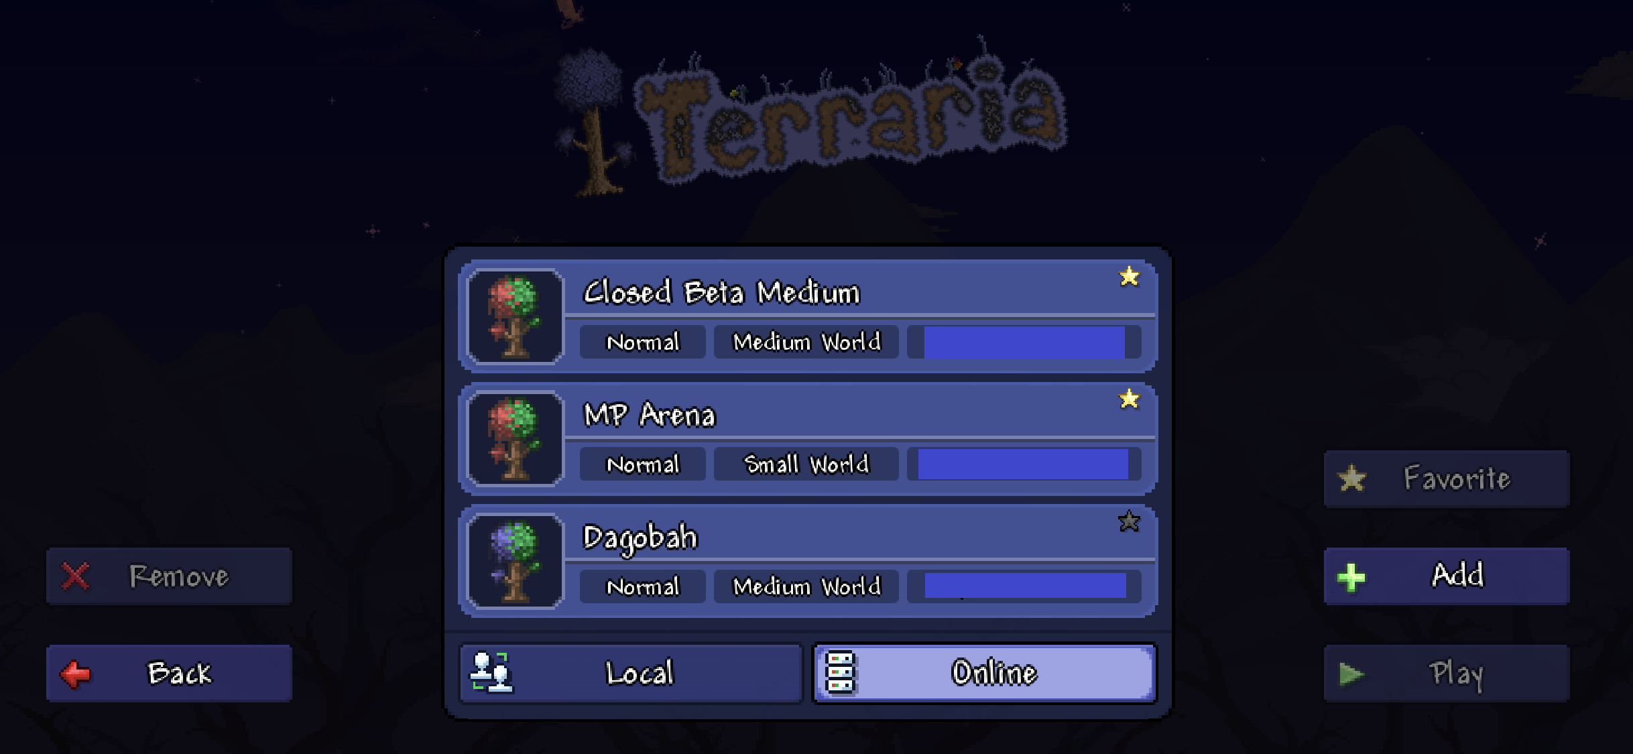Click the Add button label

pyautogui.click(x=1458, y=575)
